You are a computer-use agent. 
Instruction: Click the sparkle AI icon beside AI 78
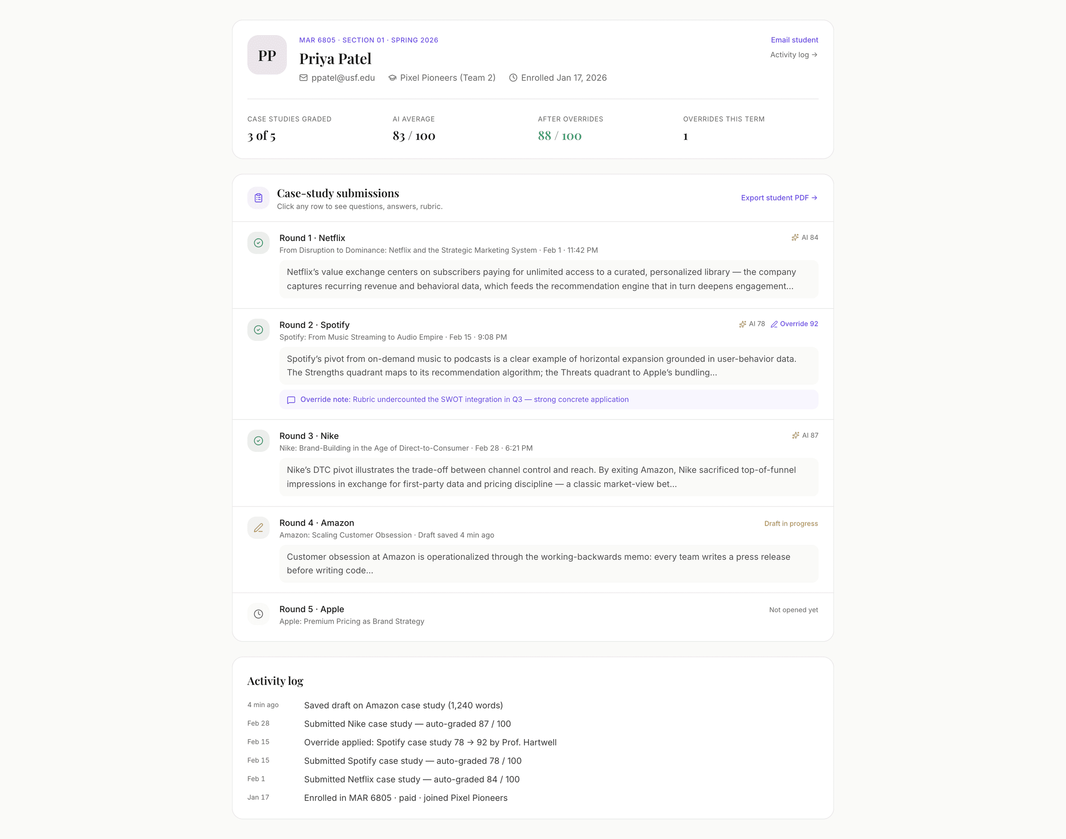click(743, 324)
